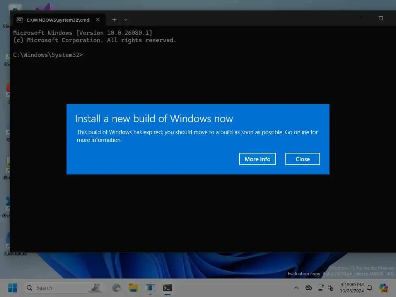396x297 pixels.
Task: Click the tray icon beside the network display
Action: [x=330, y=288]
